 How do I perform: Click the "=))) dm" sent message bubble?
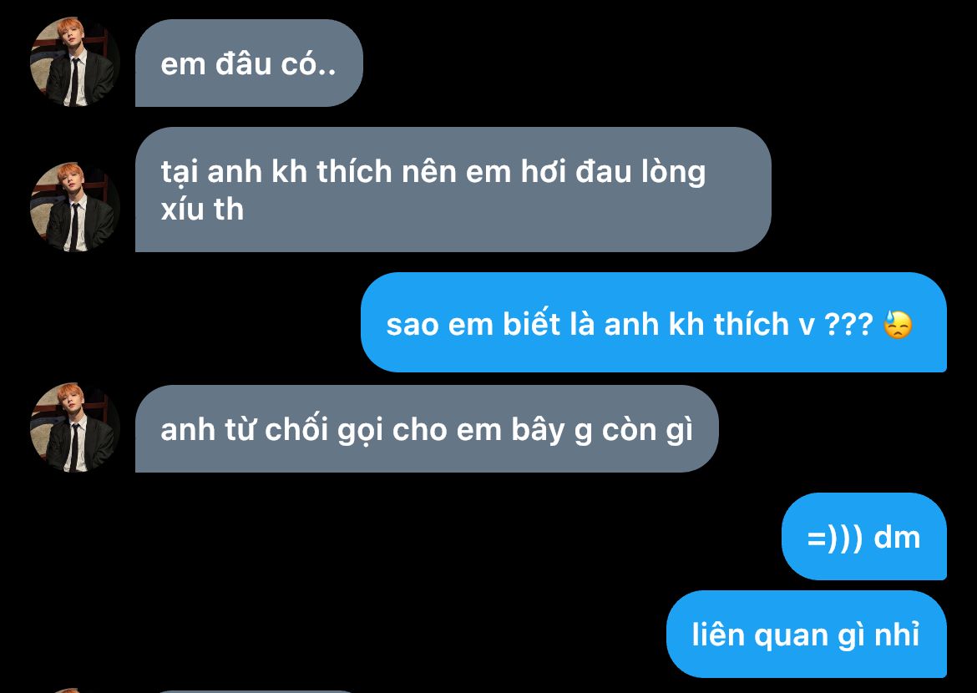pos(864,537)
